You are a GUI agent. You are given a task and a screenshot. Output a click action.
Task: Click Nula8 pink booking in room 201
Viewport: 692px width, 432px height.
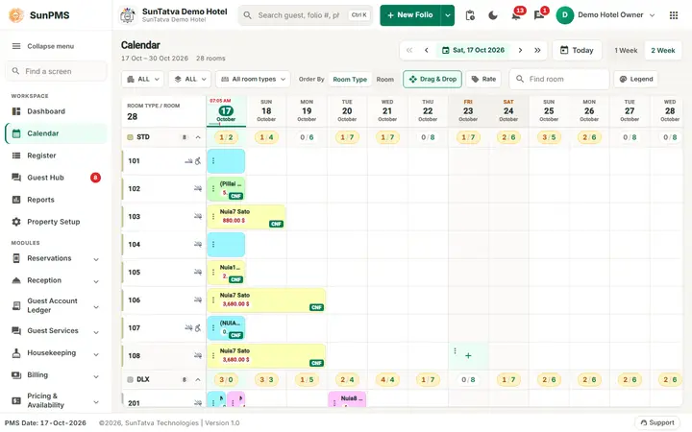pyautogui.click(x=347, y=399)
